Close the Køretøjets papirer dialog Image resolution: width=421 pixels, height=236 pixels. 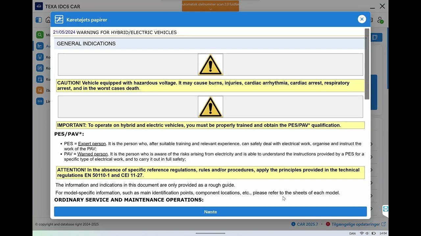coord(362,19)
